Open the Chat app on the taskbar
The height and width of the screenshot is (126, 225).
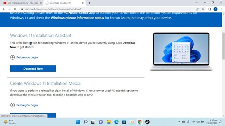[101, 122]
